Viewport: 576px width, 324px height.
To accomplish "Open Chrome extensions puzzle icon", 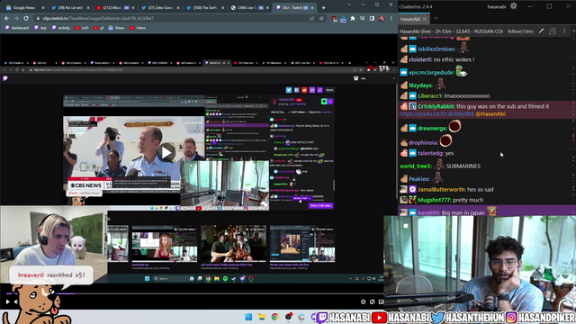I will coord(353,18).
